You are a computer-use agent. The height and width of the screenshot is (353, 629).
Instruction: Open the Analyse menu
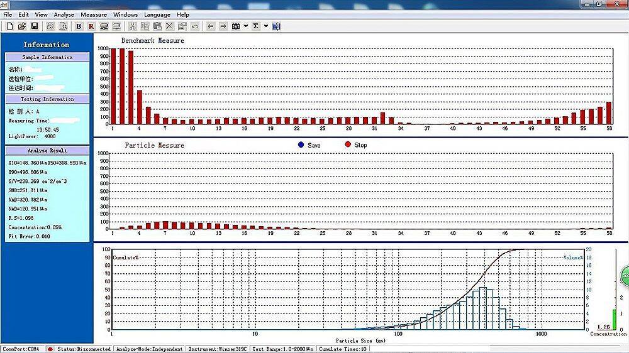(64, 14)
